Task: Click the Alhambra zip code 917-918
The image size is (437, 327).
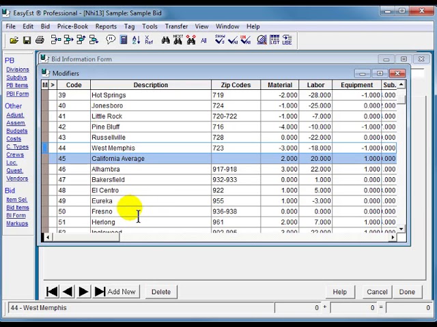Action: (225, 169)
